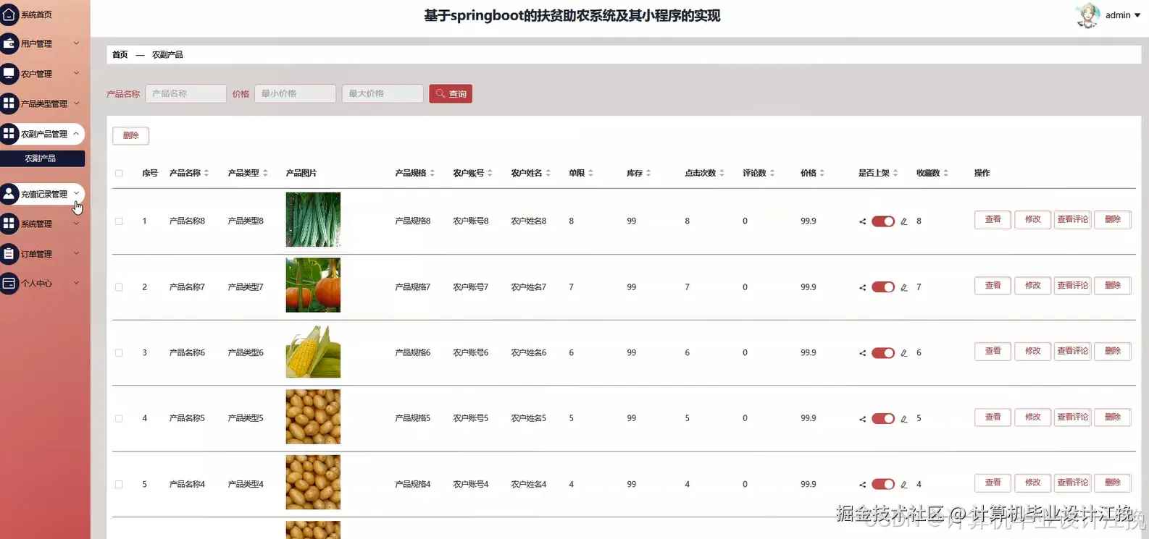
Task: Focus the 最大价格 input field
Action: click(383, 94)
